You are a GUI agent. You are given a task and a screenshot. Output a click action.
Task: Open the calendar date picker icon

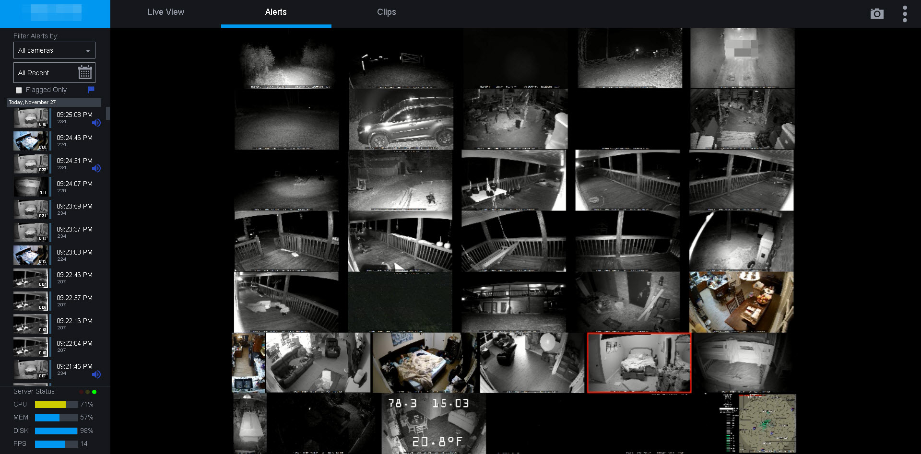[85, 72]
